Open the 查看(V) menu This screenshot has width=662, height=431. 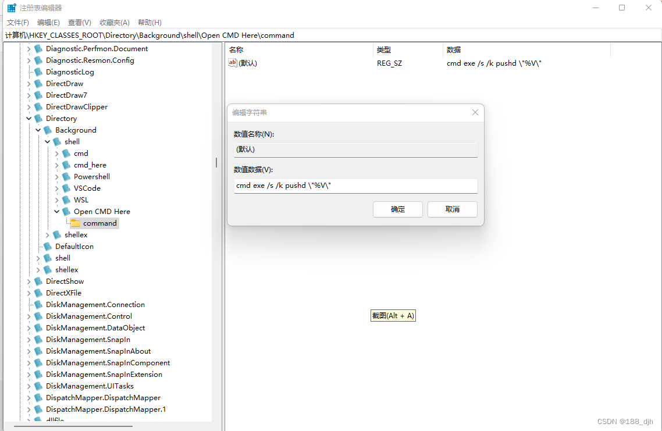[79, 22]
